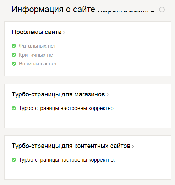Click the Информация о сайте page title
Screen dimensions: 175x185
[x=53, y=9]
